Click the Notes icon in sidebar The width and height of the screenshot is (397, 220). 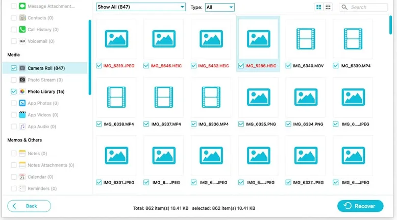click(x=22, y=154)
